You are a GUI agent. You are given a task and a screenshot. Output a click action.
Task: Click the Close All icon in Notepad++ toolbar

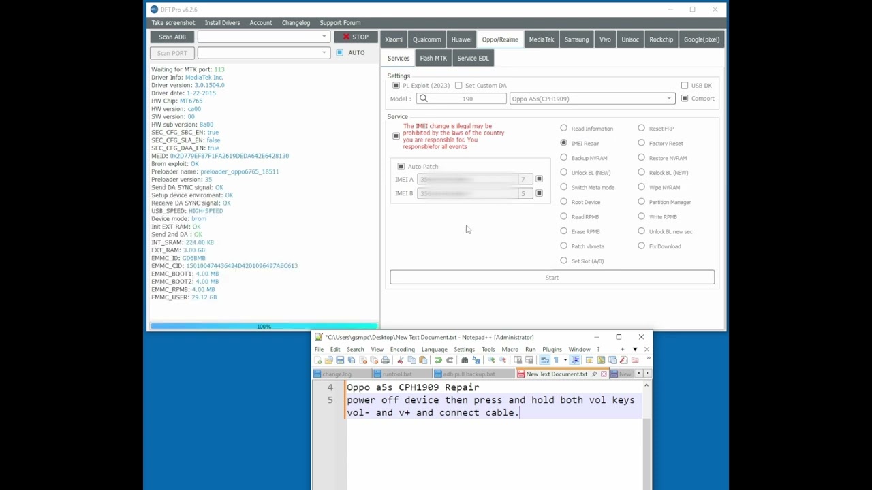(374, 360)
